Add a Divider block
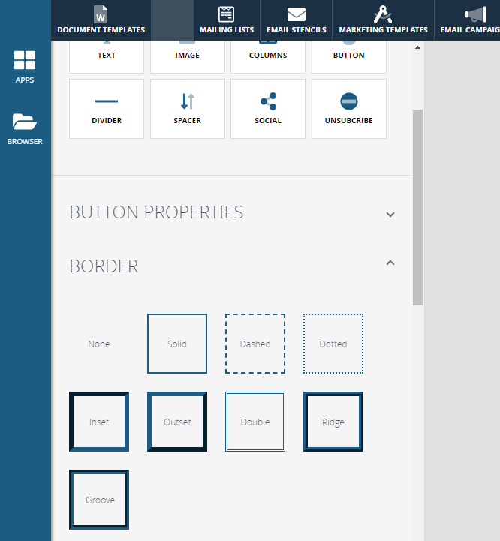Screen dimensions: 500x541 point(107,109)
